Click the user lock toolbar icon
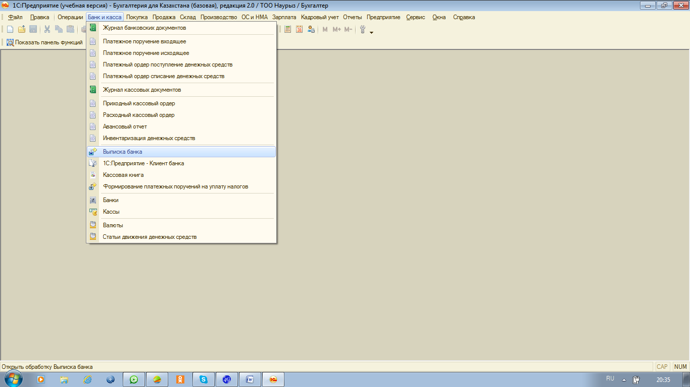Screen dimensions: 690x387 point(311,29)
